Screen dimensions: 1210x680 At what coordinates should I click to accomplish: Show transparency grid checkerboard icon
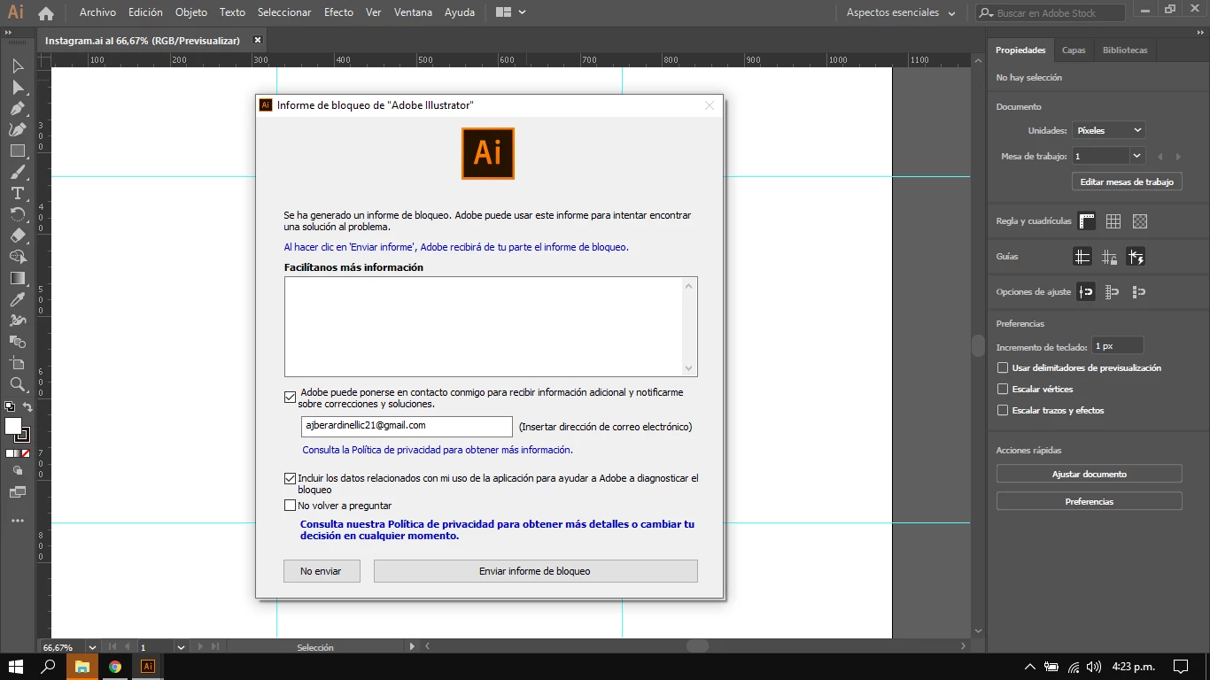1140,221
